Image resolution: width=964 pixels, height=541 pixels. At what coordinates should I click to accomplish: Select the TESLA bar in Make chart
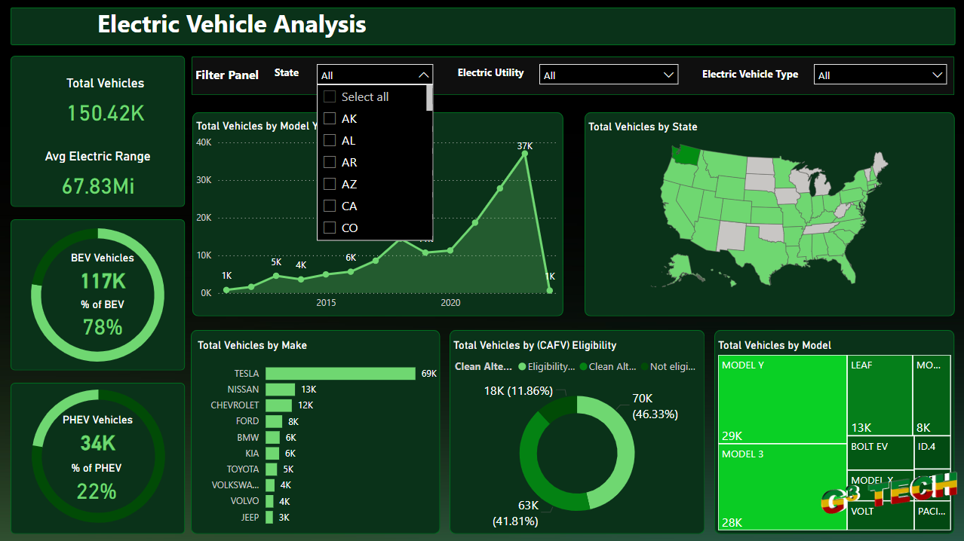pos(340,374)
